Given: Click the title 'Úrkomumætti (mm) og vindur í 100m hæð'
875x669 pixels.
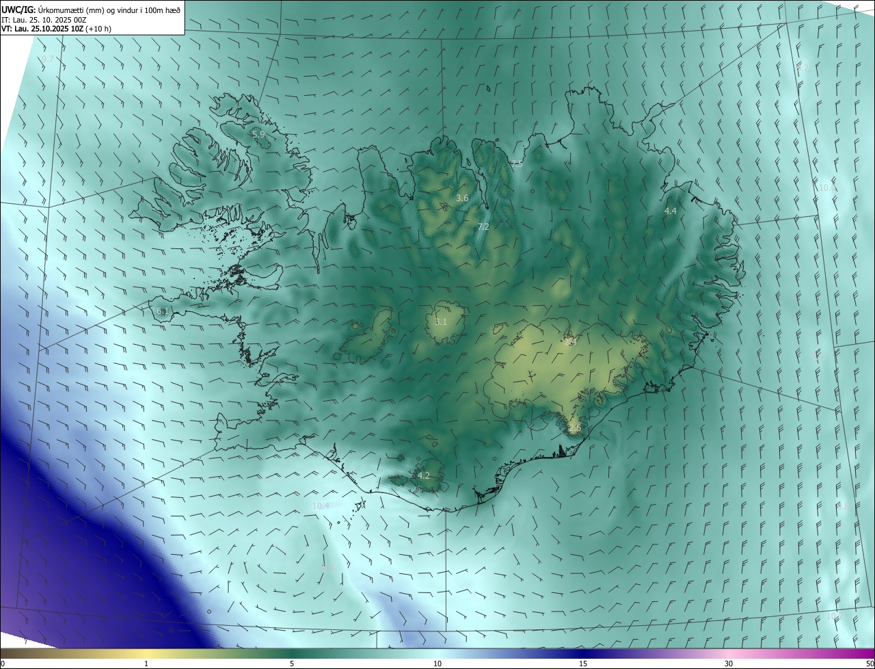Looking at the screenshot, I should 109,10.
